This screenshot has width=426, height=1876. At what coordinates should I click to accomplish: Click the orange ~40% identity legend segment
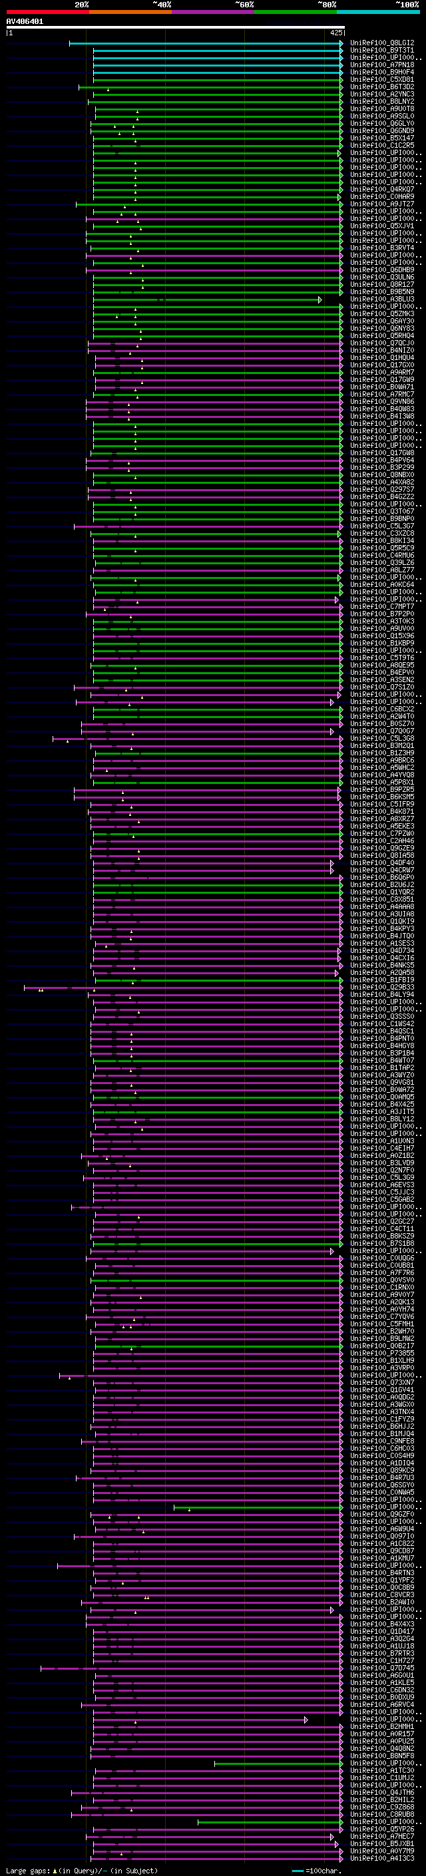coord(130,12)
